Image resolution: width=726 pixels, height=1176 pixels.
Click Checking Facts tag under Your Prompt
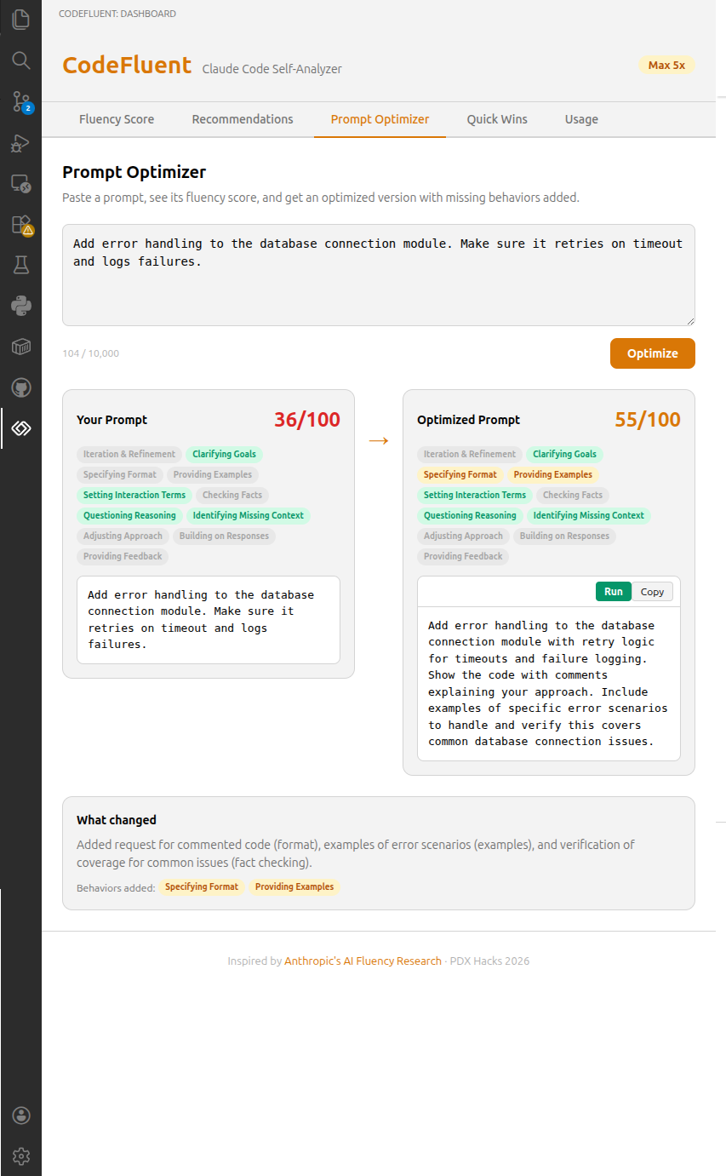click(x=232, y=495)
